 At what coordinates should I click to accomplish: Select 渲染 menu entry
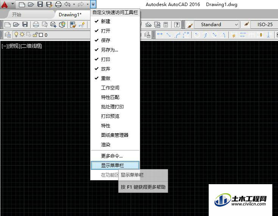[x=115, y=145]
